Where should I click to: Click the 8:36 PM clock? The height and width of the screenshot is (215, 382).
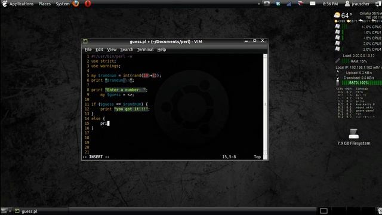(330, 4)
